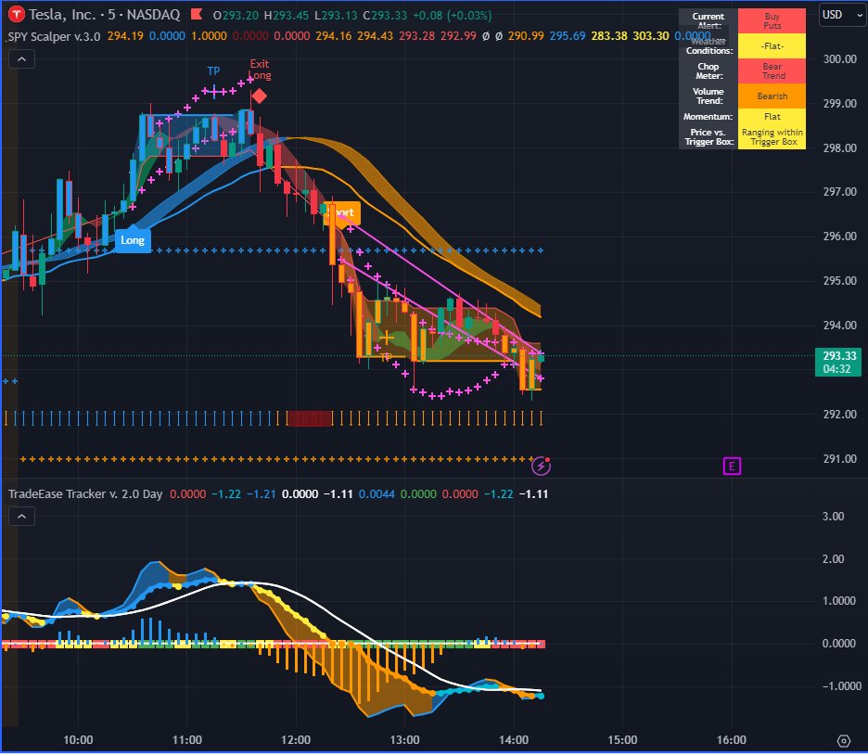Click the Bear Trend chop meter cell
Viewport: 868px width, 755px height.
(x=772, y=70)
